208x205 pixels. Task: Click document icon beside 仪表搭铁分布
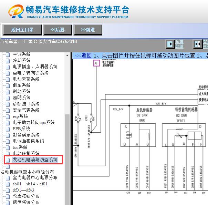8,196
